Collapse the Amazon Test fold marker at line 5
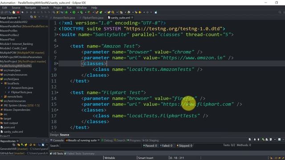Image resolution: width=285 pixels, height=160 pixels. [57, 46]
